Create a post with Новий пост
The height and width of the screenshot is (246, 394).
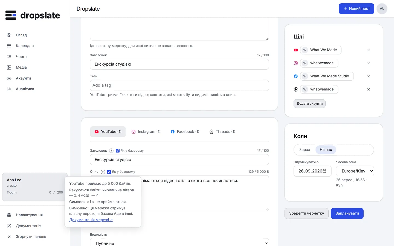356,9
